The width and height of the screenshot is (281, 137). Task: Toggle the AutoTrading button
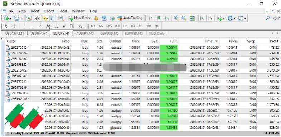pyautogui.click(x=130, y=18)
